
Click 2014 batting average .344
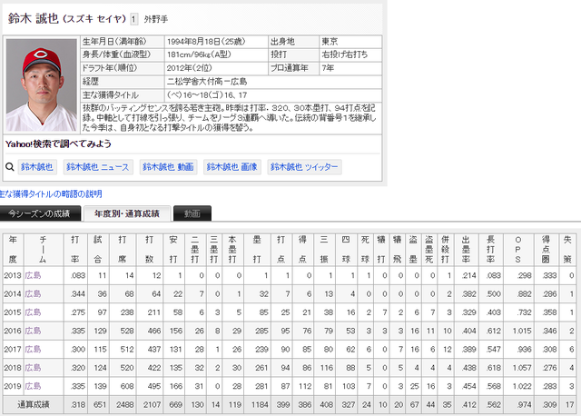[78, 294]
